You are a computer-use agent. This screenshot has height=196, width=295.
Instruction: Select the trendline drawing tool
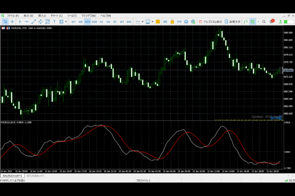pos(34,22)
